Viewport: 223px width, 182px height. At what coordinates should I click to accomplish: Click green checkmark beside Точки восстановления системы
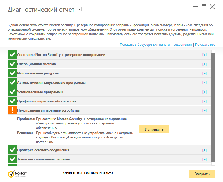point(12,159)
